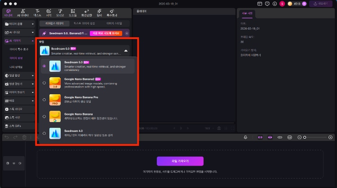Open the my creations (나의 창작물) sidebar item
Screen dimensions: 337x188
[16, 67]
